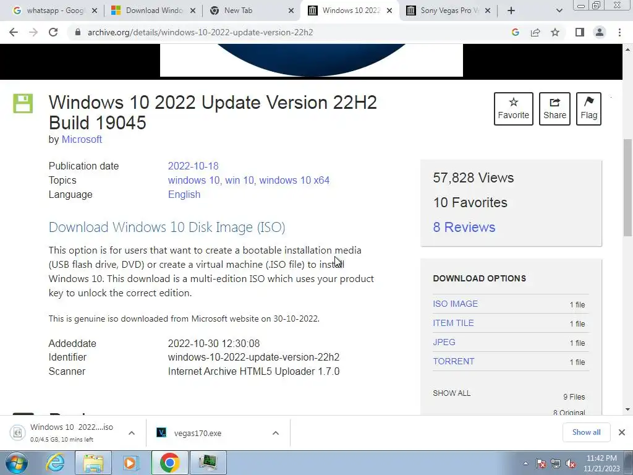Open Windows Media Player from the taskbar
The height and width of the screenshot is (475, 633).
130,463
